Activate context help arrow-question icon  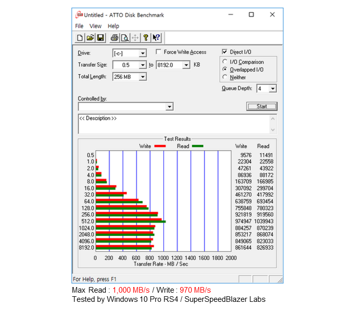click(x=156, y=38)
